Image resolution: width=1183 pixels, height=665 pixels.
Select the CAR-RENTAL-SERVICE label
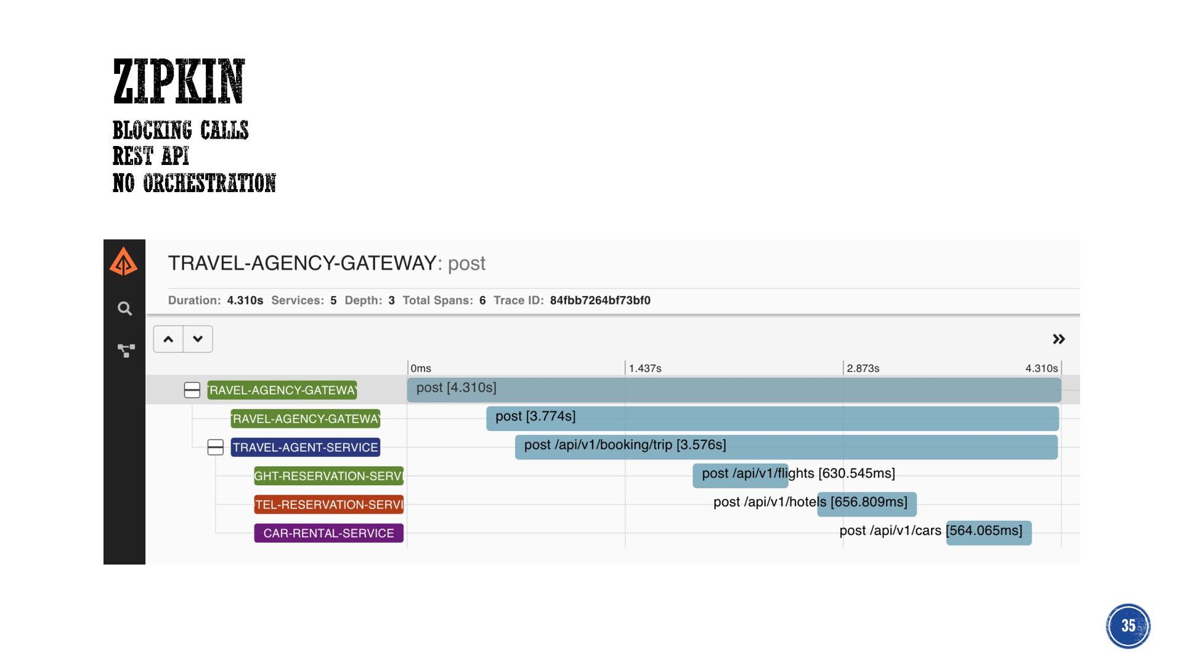329,533
